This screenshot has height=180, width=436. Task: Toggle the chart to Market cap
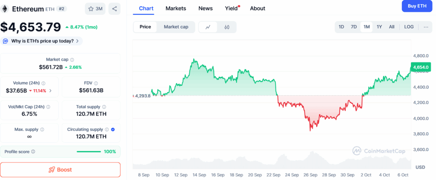176,27
